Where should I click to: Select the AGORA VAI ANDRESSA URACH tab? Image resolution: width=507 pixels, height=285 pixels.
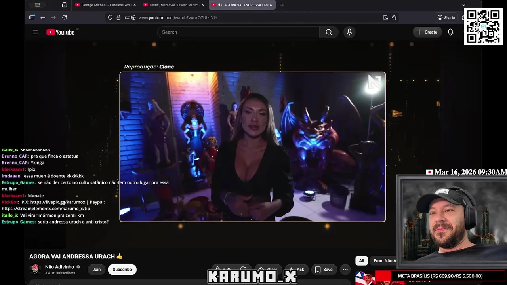click(242, 5)
